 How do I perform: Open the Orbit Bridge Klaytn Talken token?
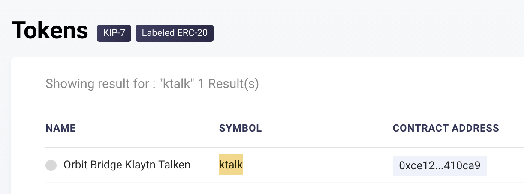(127, 165)
